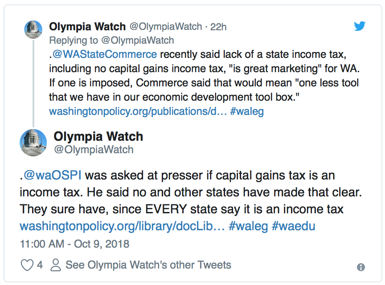Click the Twitter bird logo icon
Screen dimensions: 385x285
tap(360, 26)
